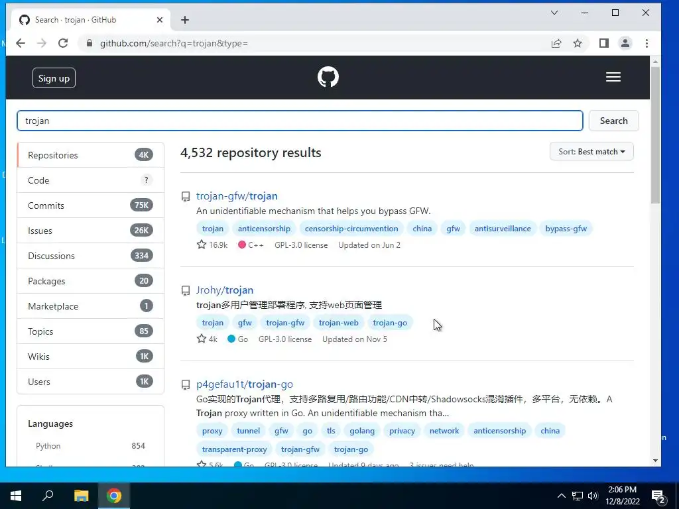Screen dimensions: 679x509
Task: Click the trojan-web topic tag
Action: 338,323
